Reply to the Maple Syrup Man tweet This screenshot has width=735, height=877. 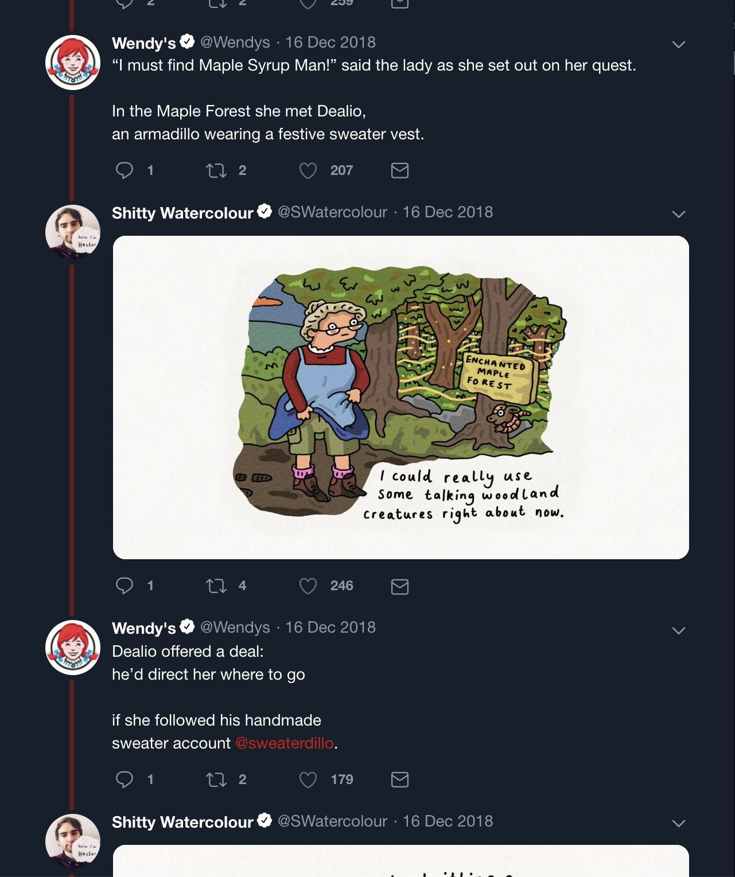[125, 170]
